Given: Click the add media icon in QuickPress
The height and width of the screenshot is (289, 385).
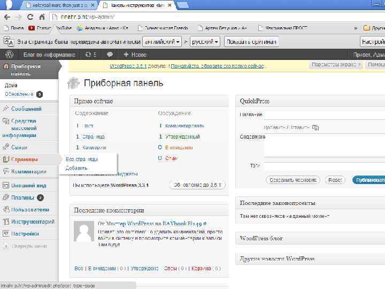Looking at the screenshot, I should (315, 127).
